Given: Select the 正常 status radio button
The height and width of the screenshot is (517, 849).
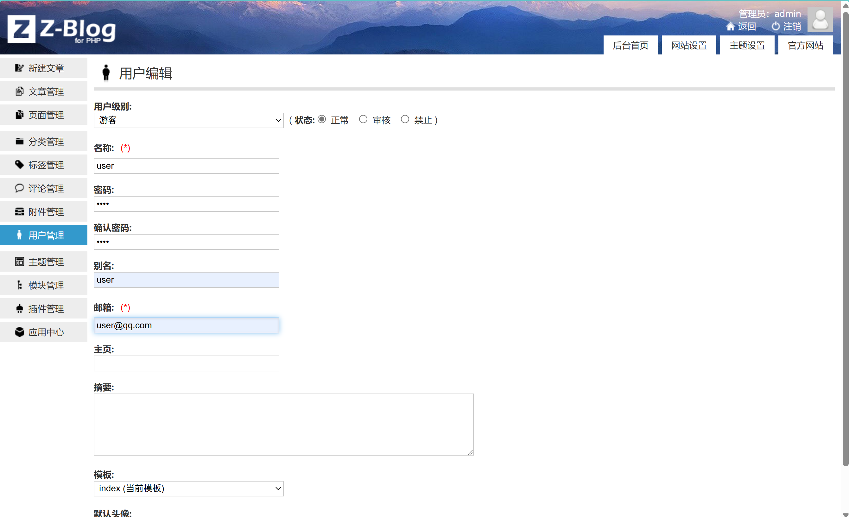Looking at the screenshot, I should [321, 119].
